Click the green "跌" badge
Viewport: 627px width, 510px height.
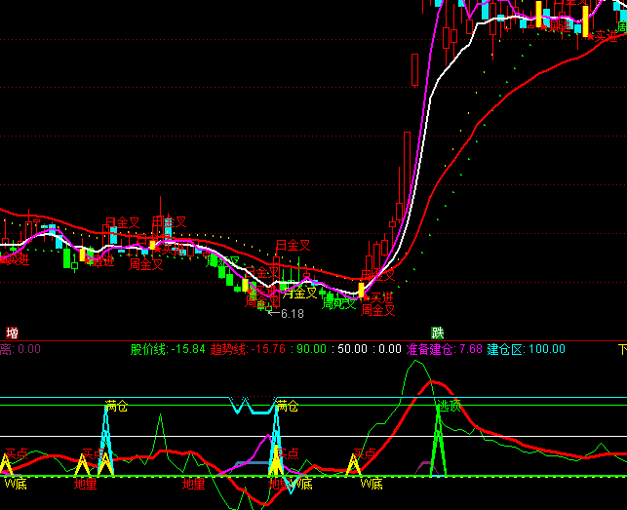click(x=437, y=333)
